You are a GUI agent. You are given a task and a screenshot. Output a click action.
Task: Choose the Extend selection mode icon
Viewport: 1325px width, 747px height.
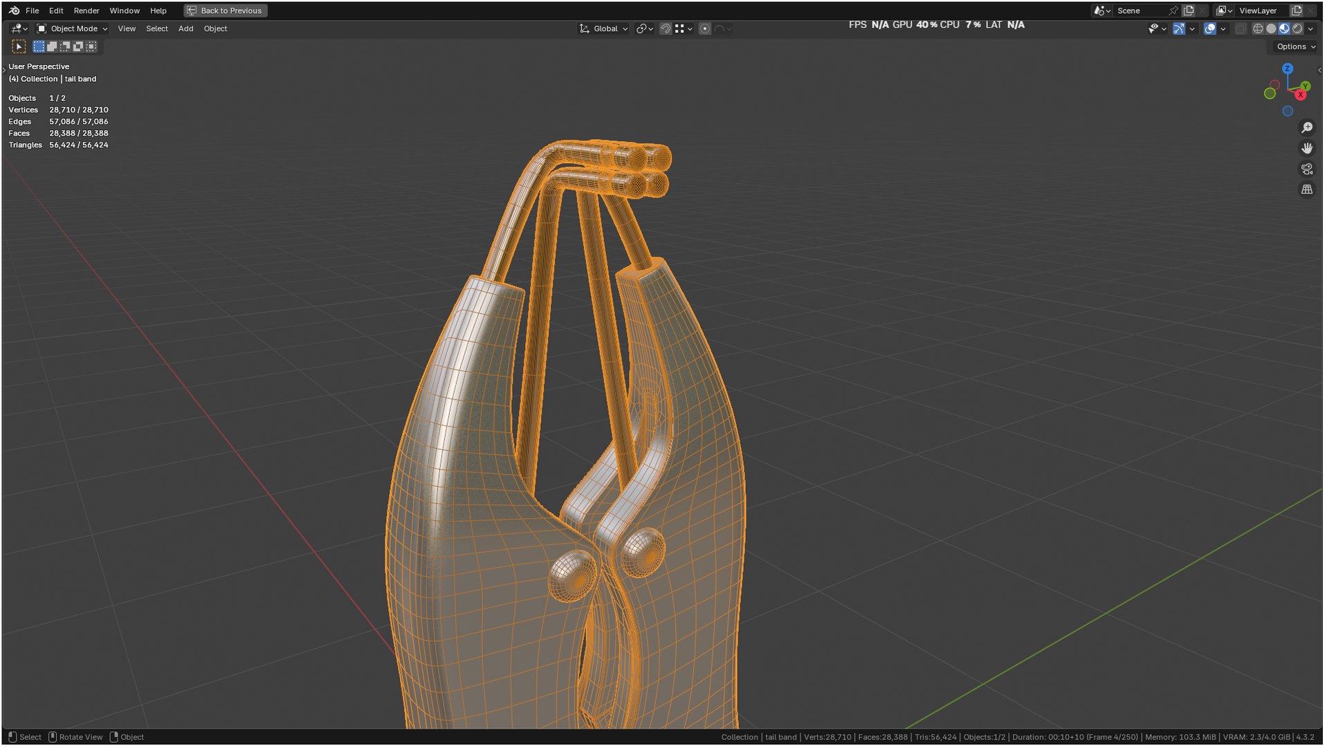52,46
